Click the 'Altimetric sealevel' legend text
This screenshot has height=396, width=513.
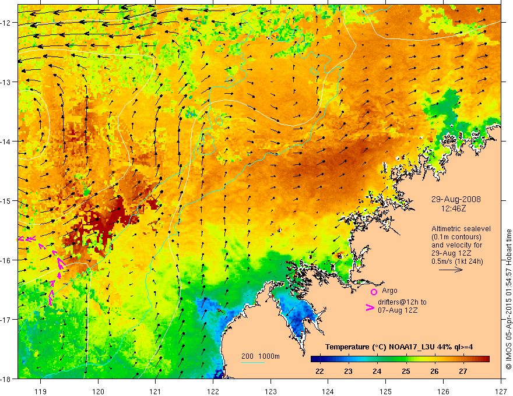(x=461, y=229)
